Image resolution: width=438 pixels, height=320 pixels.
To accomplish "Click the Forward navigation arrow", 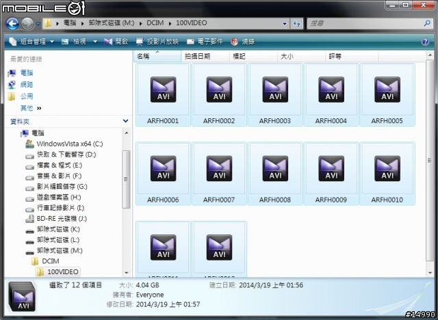I will (x=27, y=24).
